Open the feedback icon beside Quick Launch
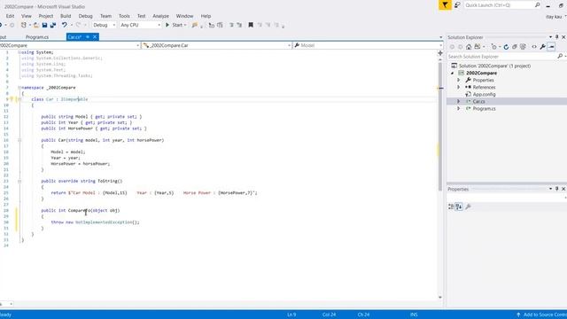The image size is (567, 319). 457,5
